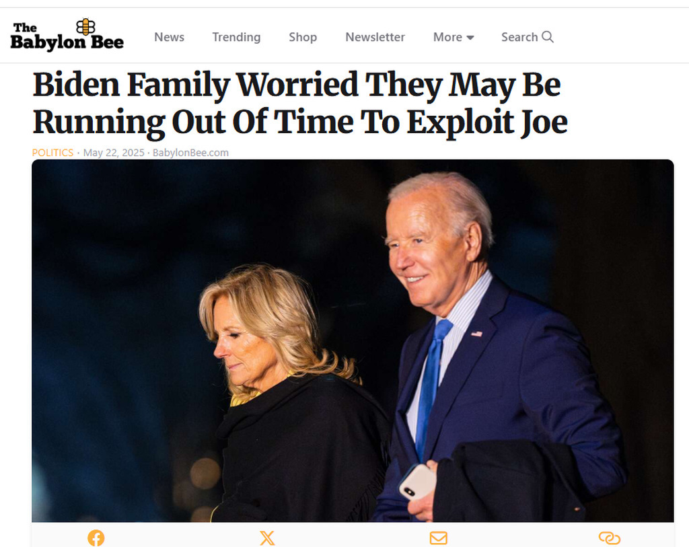Share the article on X
Image resolution: width=689 pixels, height=547 pixels.
pyautogui.click(x=267, y=538)
